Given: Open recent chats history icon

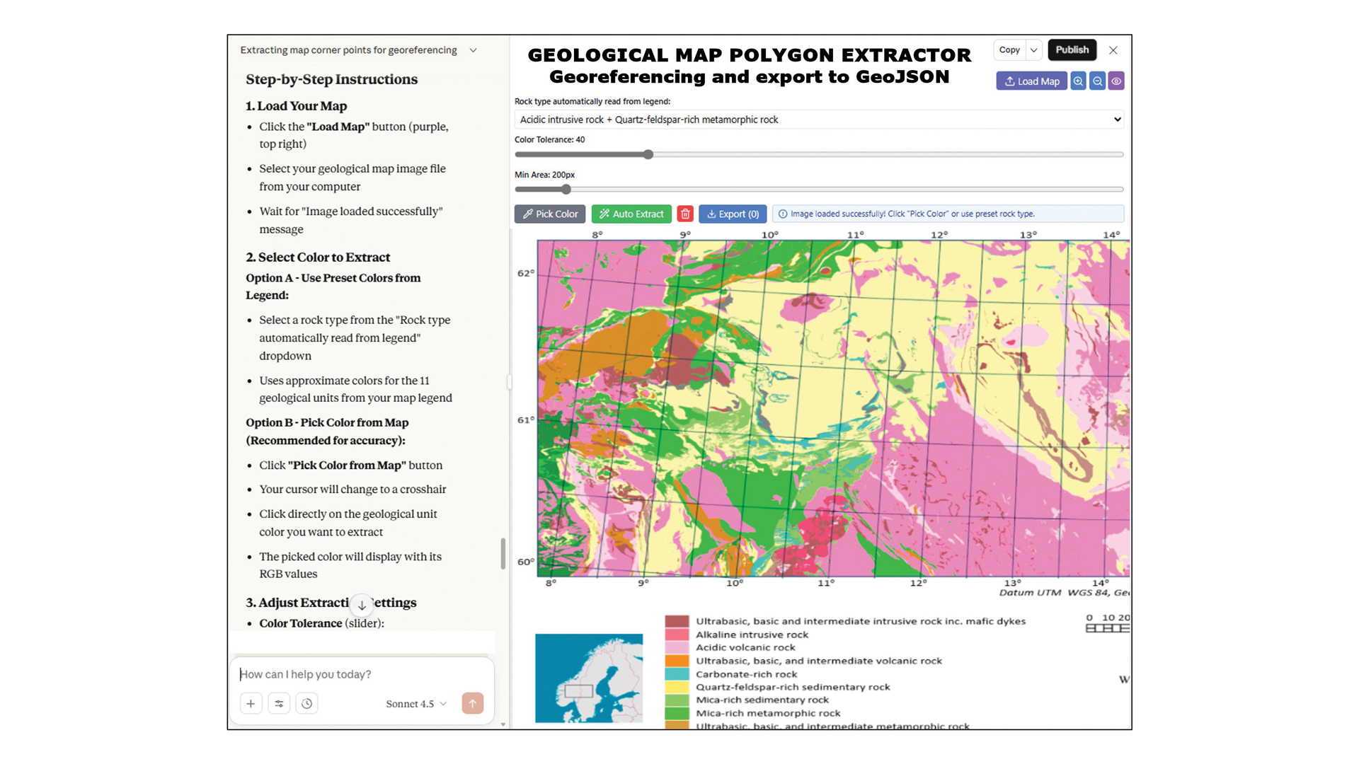Looking at the screenshot, I should point(306,703).
